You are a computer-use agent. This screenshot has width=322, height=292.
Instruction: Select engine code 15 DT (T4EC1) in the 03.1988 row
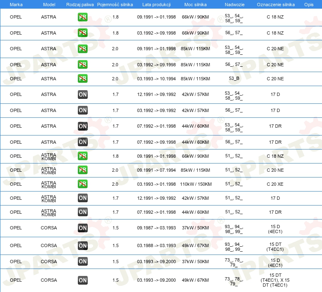pyautogui.click(x=275, y=247)
